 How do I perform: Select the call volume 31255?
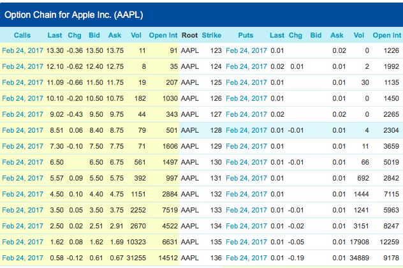136,258
